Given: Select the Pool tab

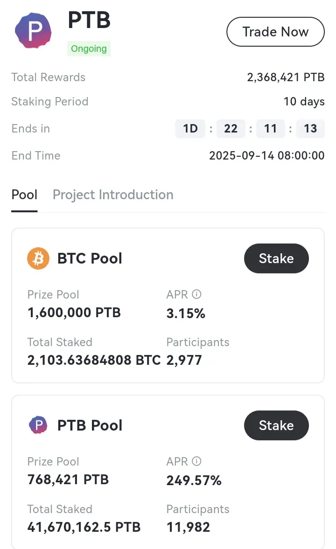Looking at the screenshot, I should tap(24, 195).
